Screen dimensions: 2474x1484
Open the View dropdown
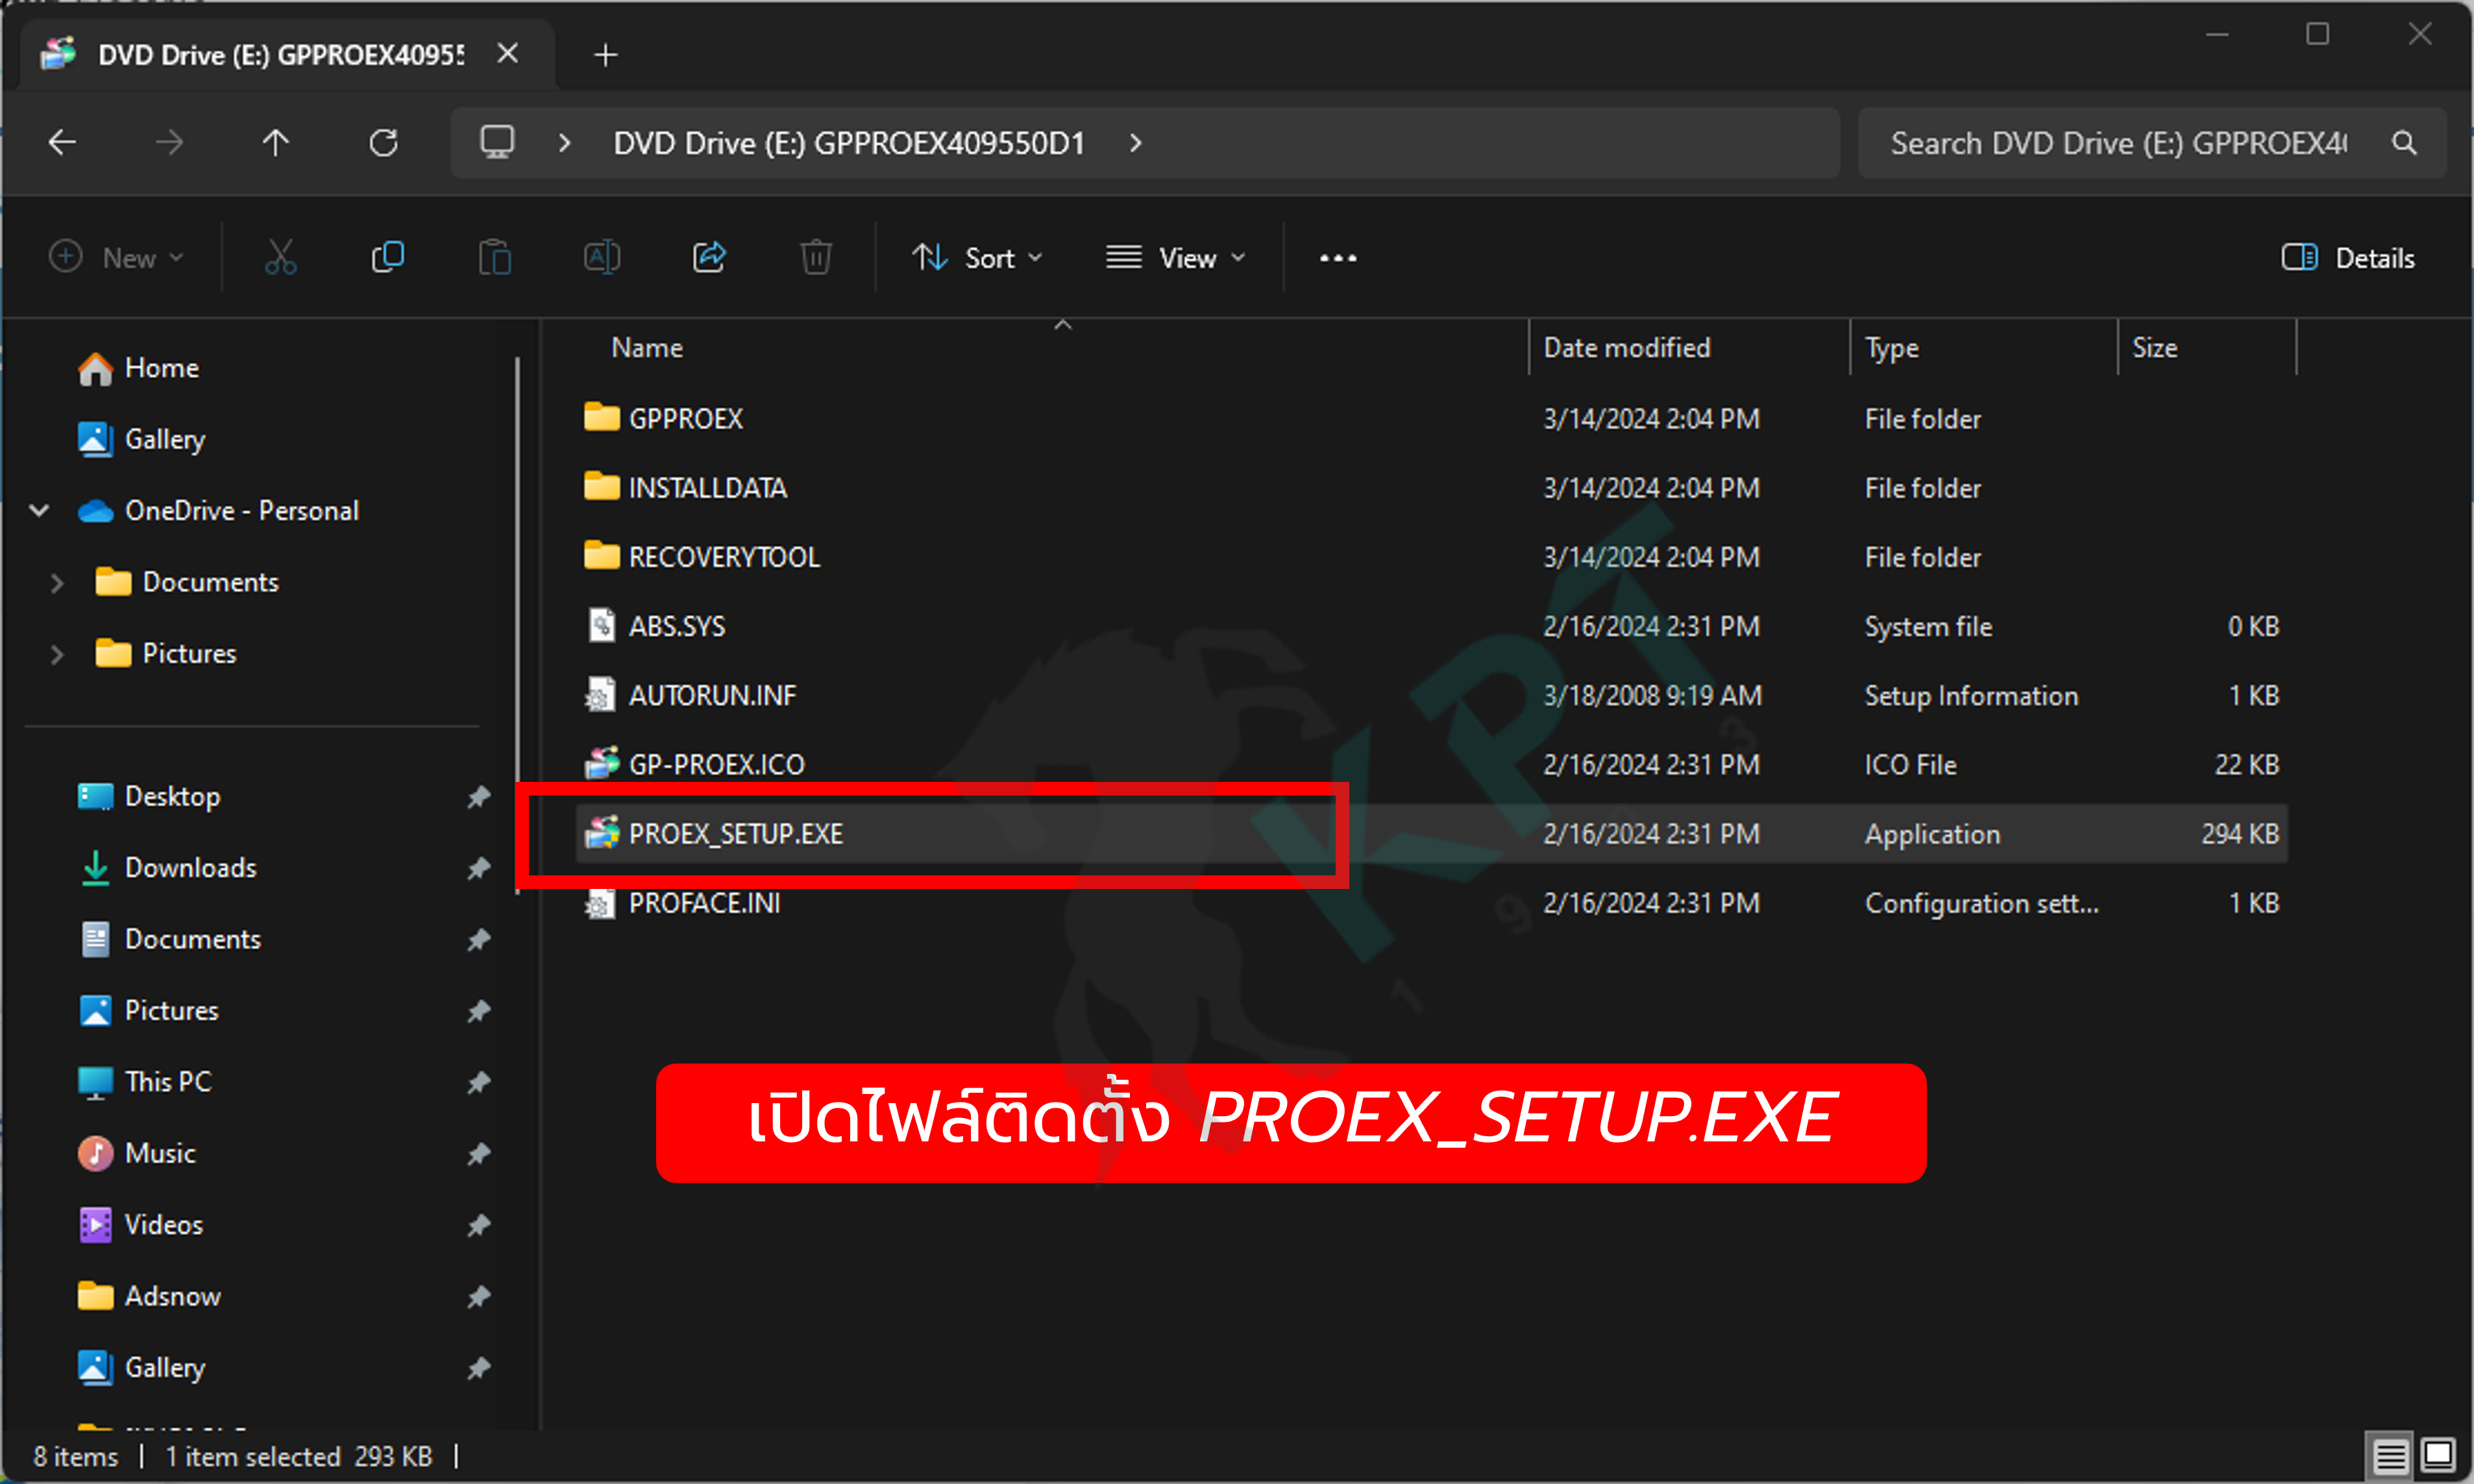[x=1176, y=258]
